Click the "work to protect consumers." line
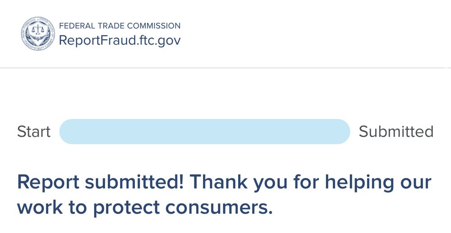This screenshot has width=451, height=233. tap(145, 207)
